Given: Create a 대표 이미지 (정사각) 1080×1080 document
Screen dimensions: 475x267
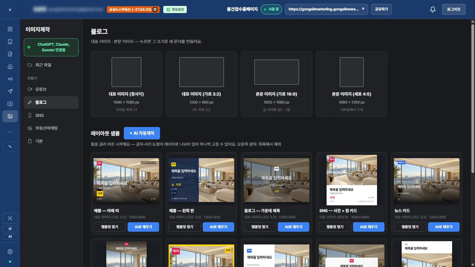Looking at the screenshot, I should (x=126, y=84).
